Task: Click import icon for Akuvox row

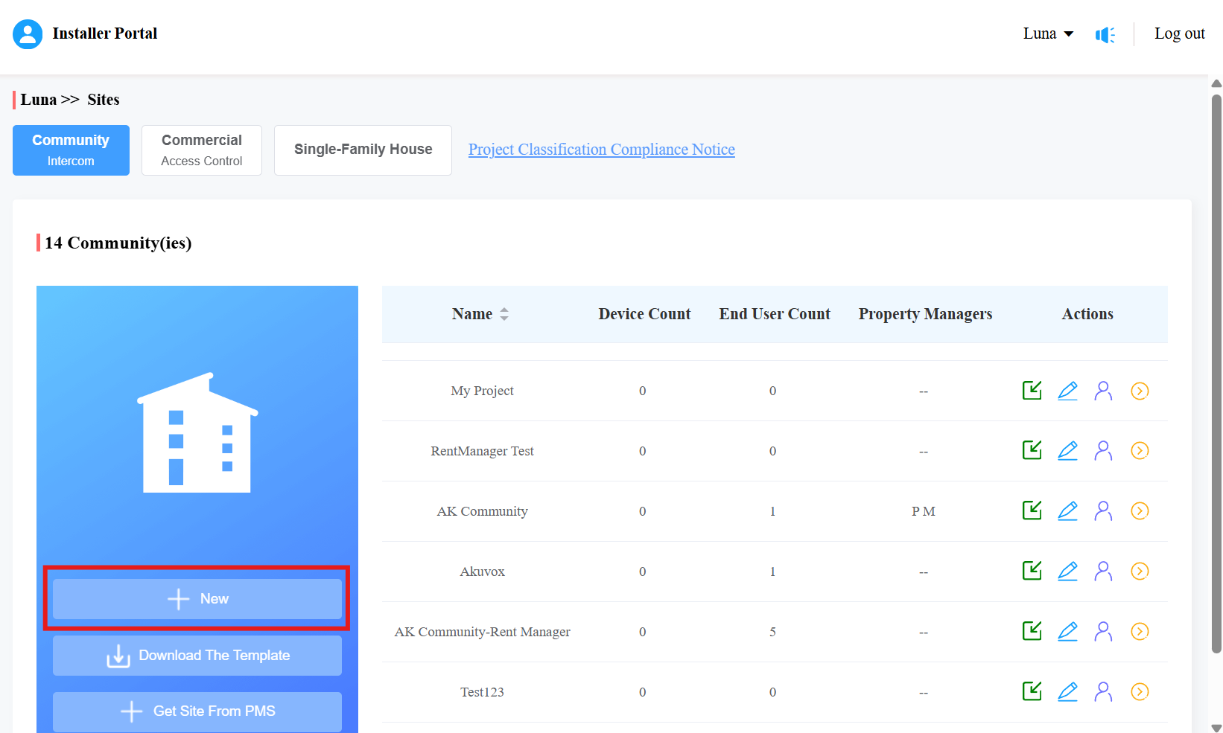Action: tap(1032, 571)
